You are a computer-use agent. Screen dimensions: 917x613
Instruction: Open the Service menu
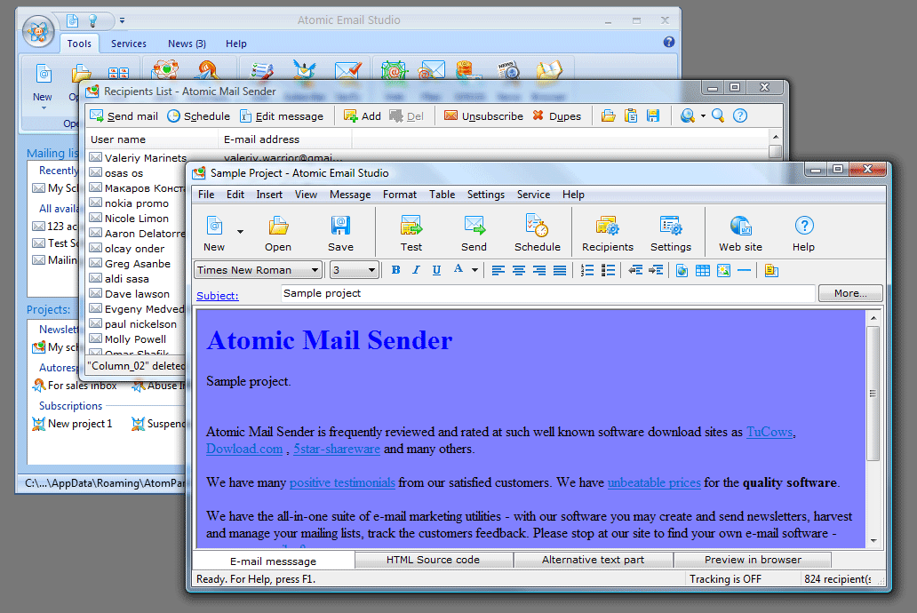click(533, 195)
